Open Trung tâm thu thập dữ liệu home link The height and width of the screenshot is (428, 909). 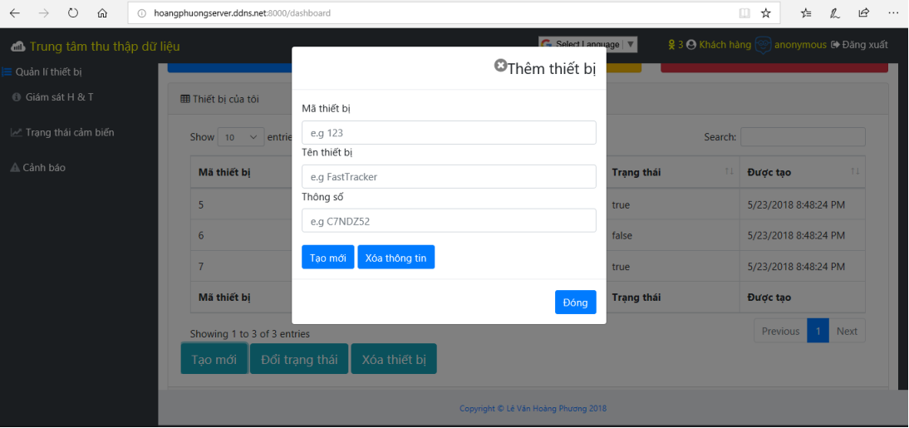[105, 47]
